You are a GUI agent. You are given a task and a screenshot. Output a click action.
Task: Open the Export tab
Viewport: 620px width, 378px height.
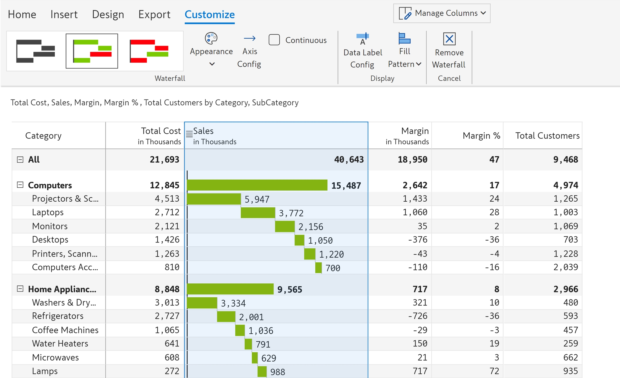point(154,15)
